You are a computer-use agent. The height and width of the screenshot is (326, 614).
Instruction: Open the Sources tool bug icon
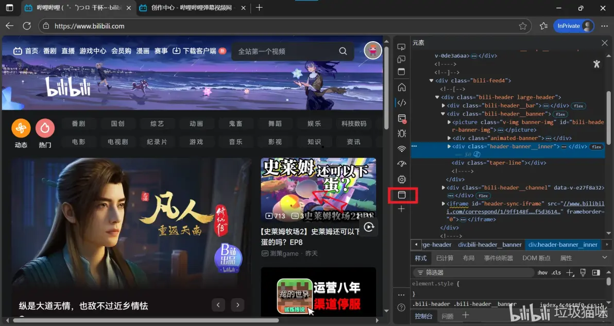[x=401, y=133]
